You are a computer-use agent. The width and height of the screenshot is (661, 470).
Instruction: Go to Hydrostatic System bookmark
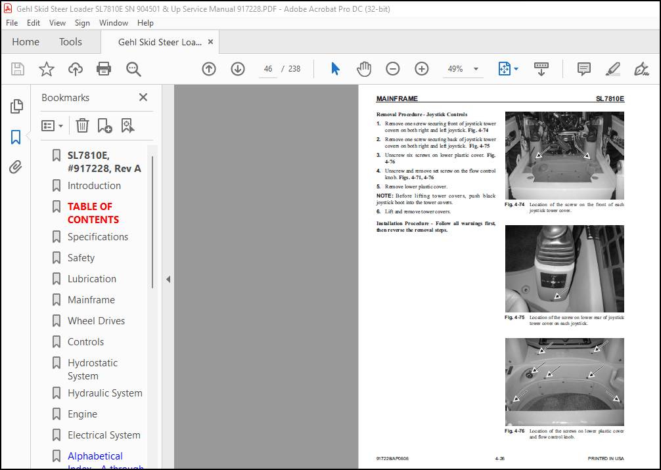(x=93, y=370)
